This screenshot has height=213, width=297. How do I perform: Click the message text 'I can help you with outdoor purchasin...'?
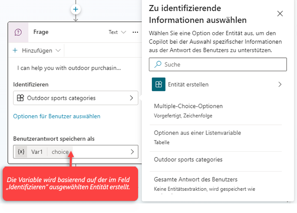click(69, 68)
